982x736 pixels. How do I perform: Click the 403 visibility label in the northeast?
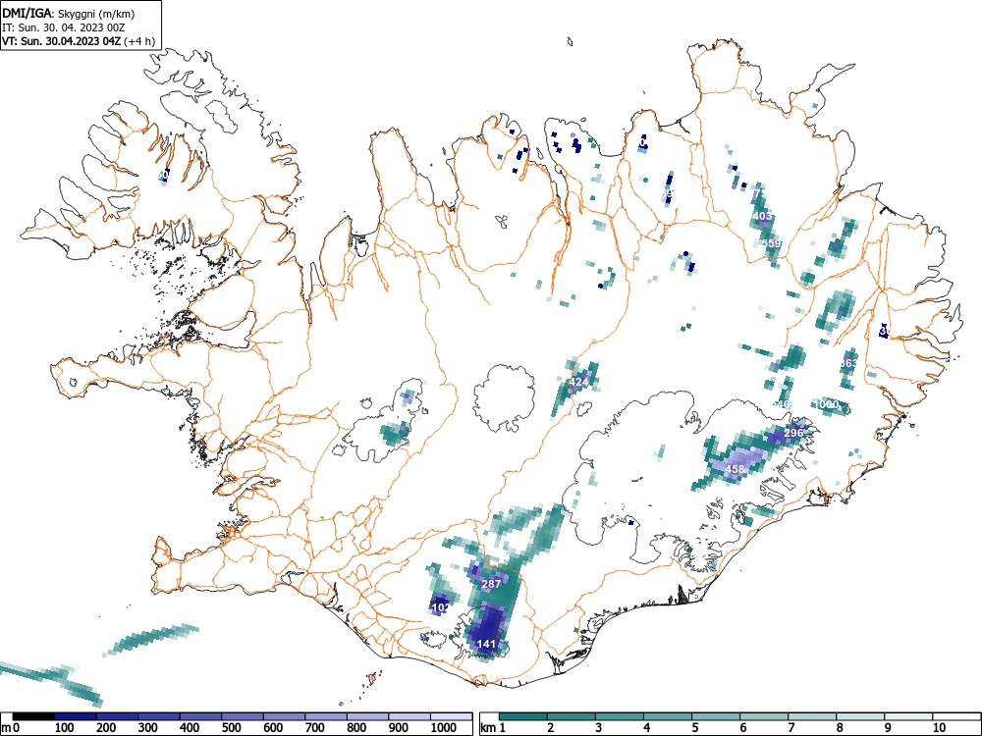click(762, 217)
